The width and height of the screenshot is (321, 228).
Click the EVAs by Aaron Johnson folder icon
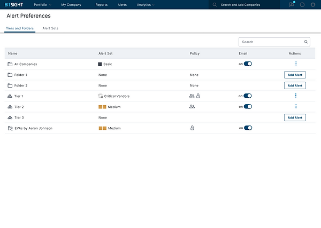(x=10, y=128)
